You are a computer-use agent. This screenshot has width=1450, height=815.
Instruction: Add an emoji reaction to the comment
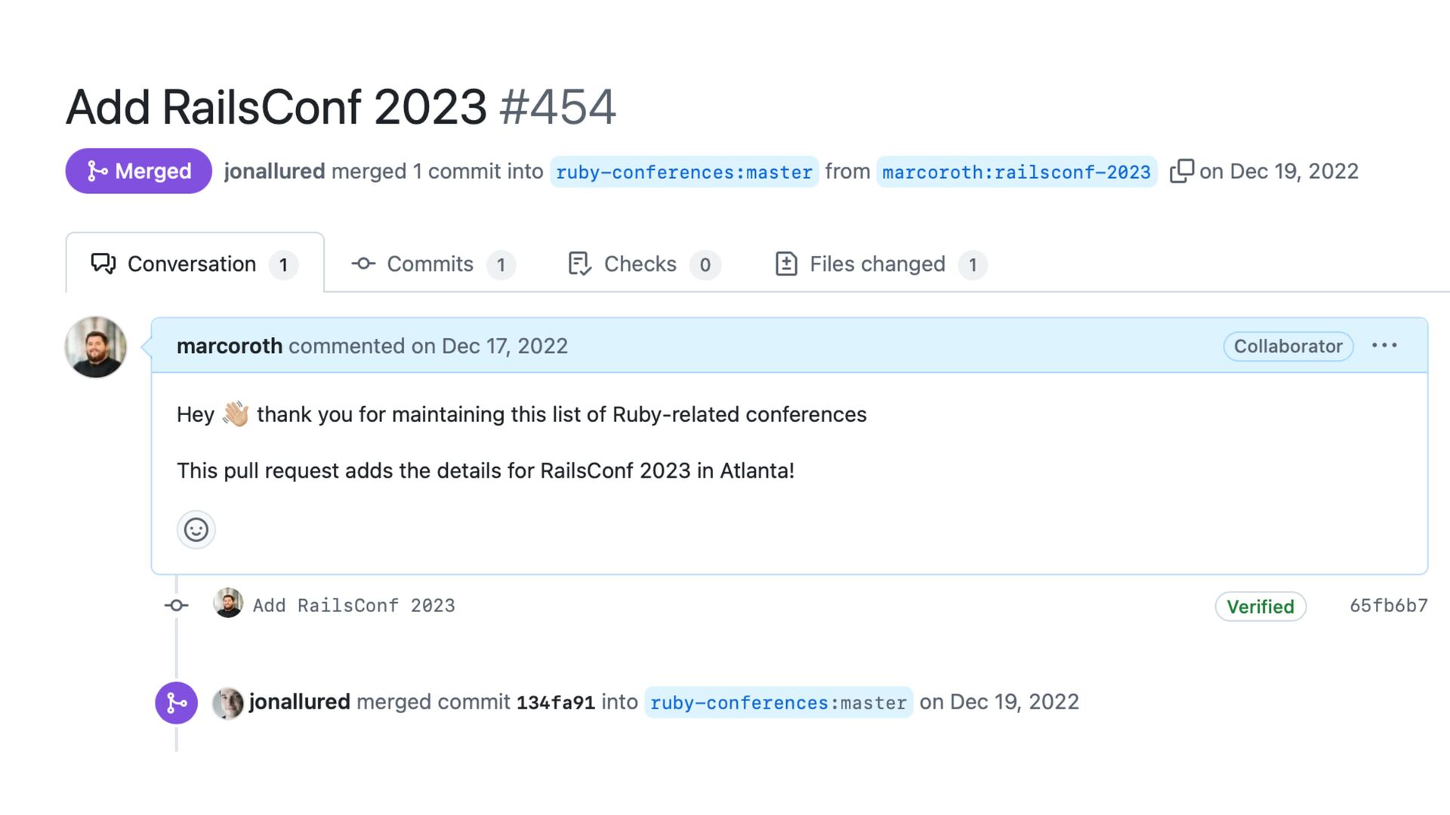tap(196, 530)
